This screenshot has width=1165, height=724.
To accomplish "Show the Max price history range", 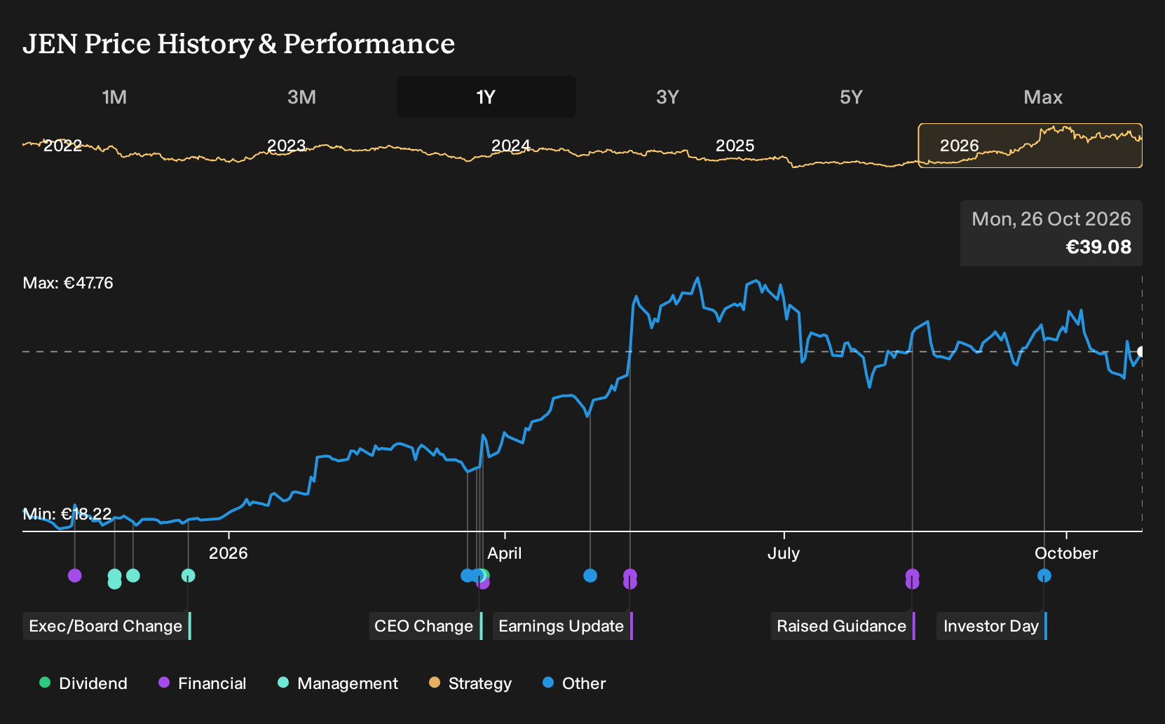I will click(x=1043, y=97).
